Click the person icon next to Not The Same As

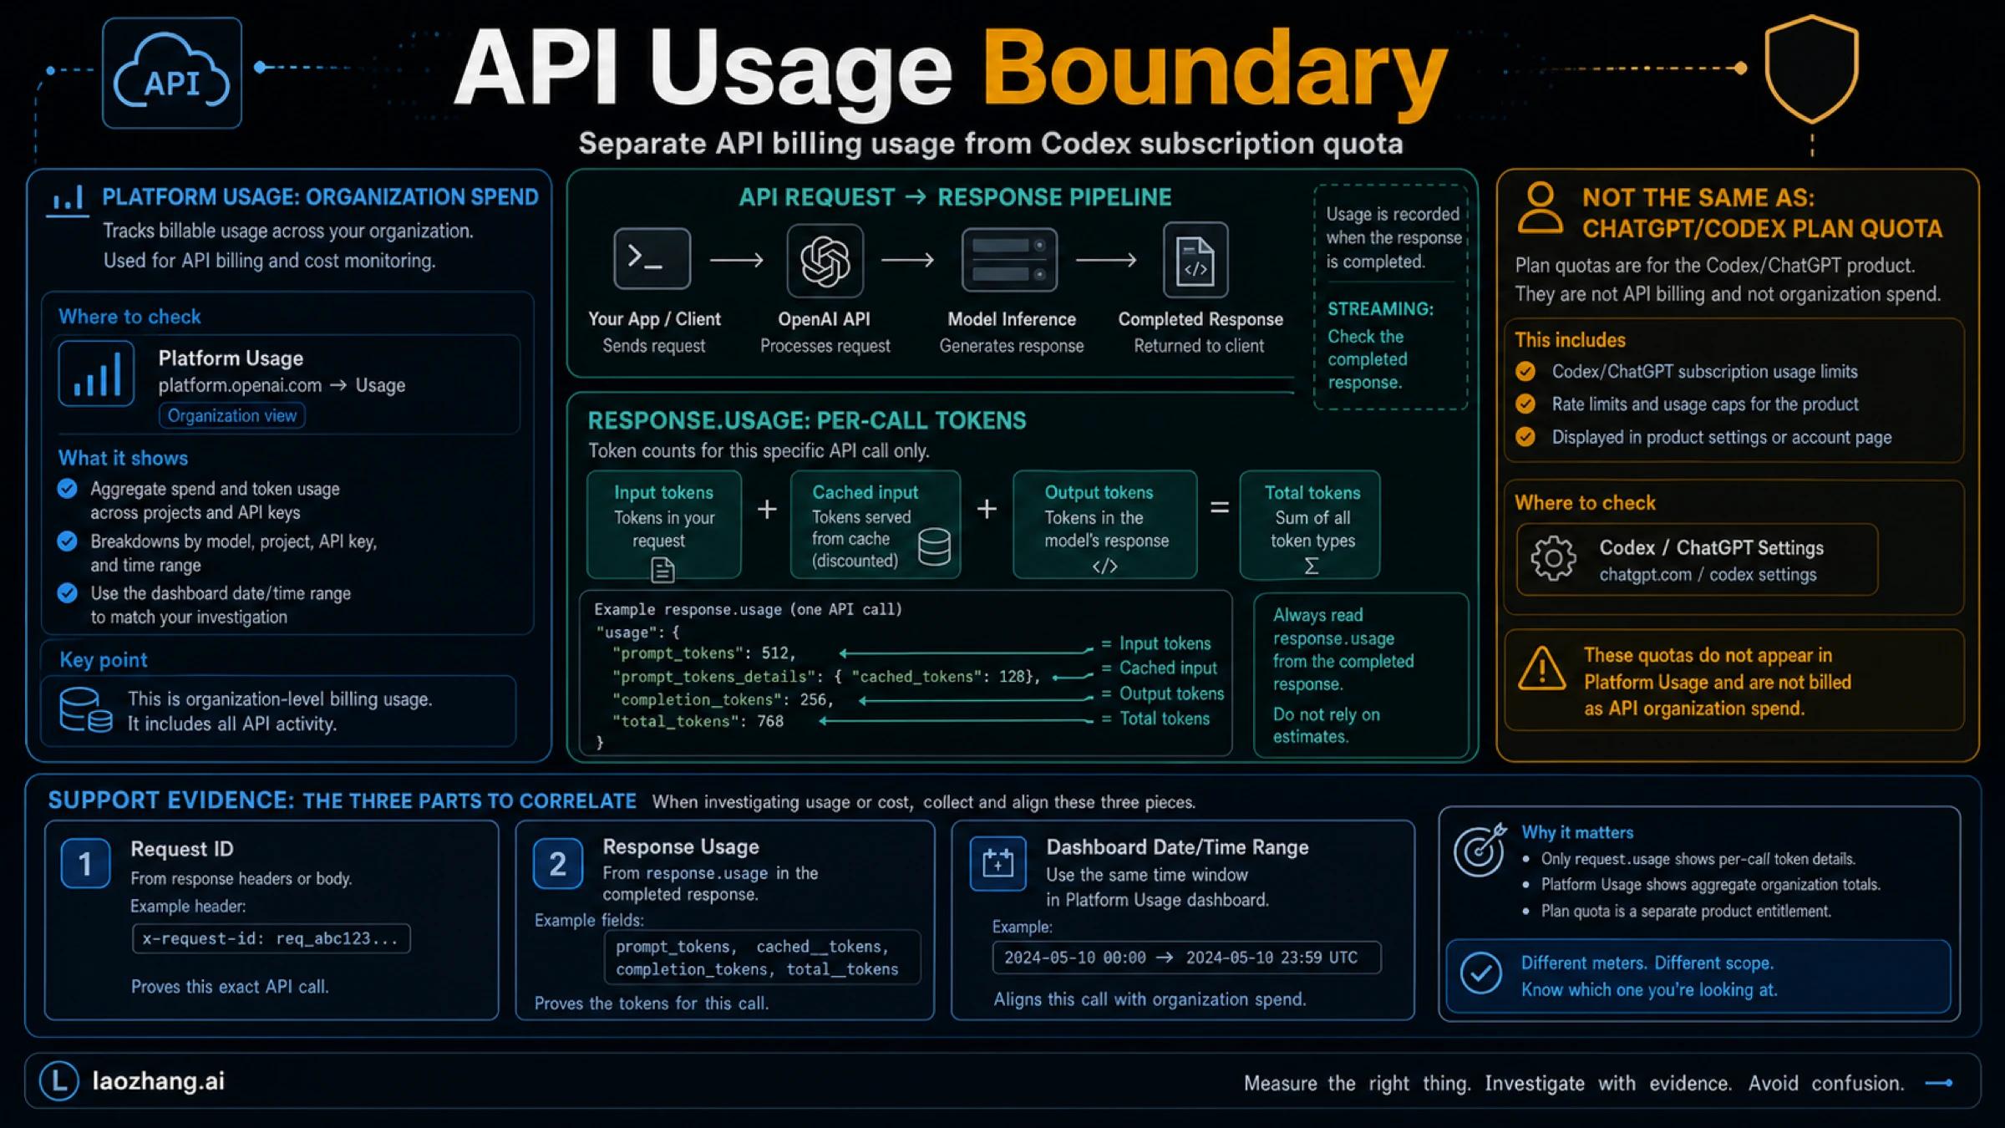tap(1540, 209)
